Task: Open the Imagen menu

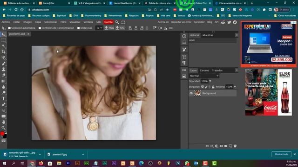Action: pyautogui.click(x=27, y=22)
